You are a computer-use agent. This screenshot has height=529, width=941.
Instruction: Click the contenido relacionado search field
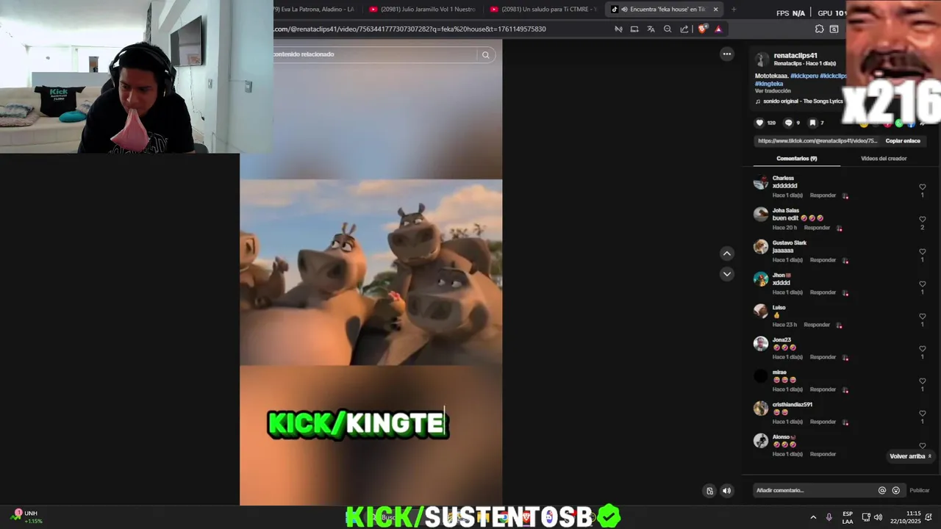point(374,54)
